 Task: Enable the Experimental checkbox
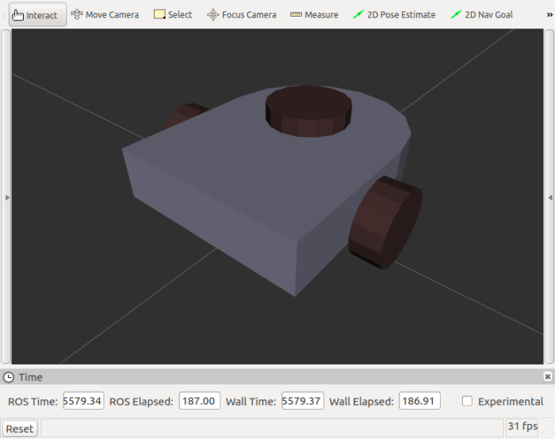468,402
